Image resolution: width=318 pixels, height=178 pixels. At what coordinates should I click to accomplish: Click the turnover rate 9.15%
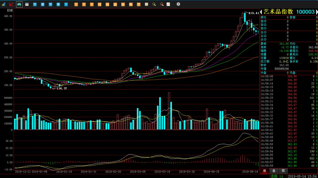[x=314, y=62]
